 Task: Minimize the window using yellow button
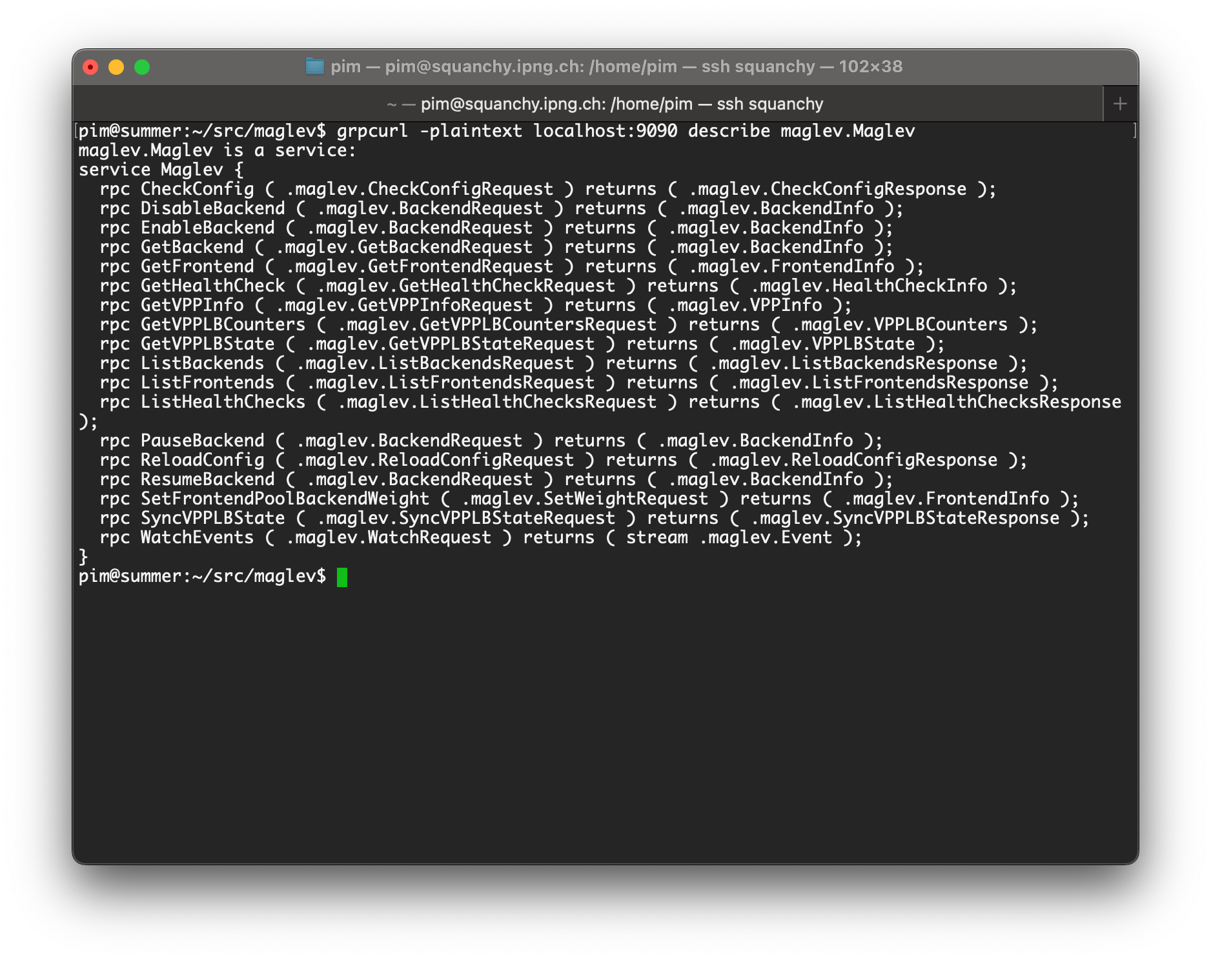(x=116, y=67)
